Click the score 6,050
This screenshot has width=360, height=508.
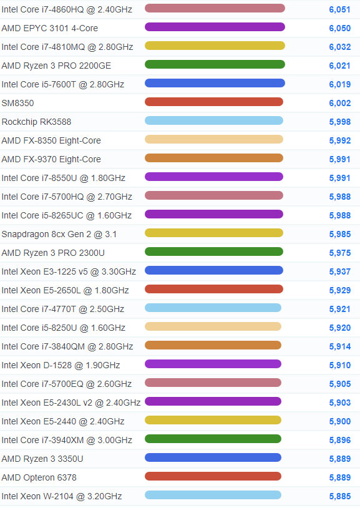[340, 28]
